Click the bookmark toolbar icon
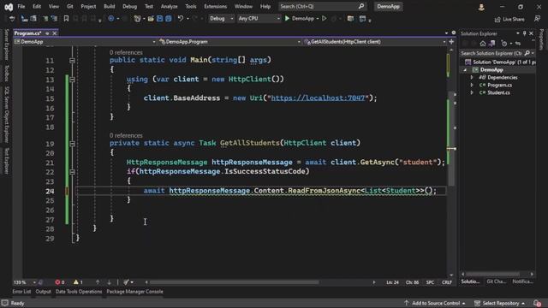This screenshot has height=308, width=548. [x=66, y=19]
